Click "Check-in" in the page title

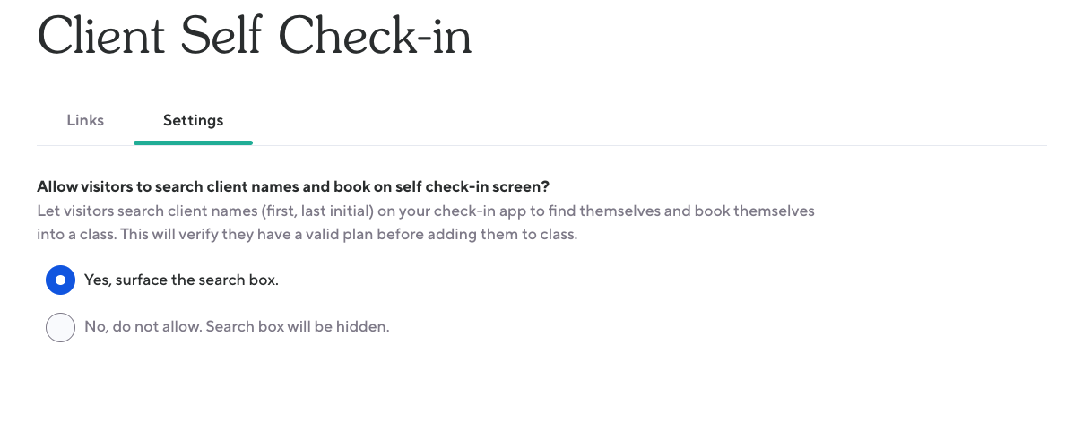coord(376,38)
